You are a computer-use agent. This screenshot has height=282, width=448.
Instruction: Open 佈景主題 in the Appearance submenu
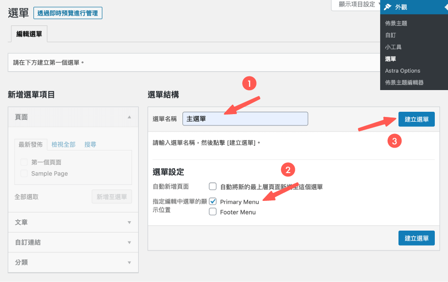(396, 24)
